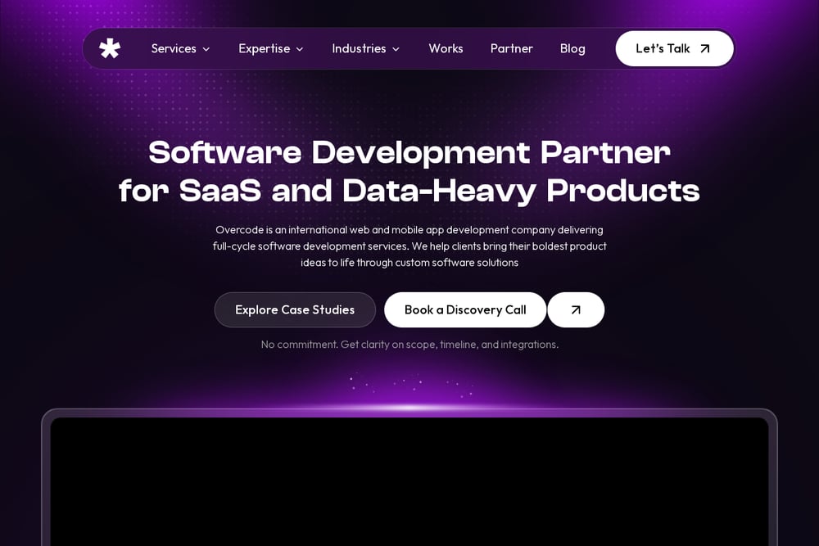Expand the Expertise chevron
This screenshot has width=819, height=546.
tap(300, 49)
